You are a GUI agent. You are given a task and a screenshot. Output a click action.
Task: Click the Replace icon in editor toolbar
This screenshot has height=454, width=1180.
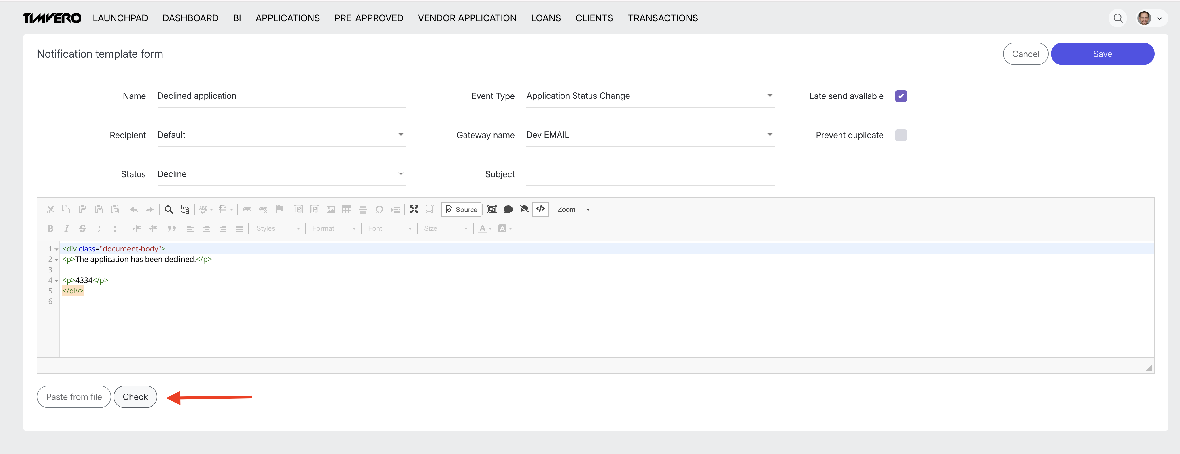[x=185, y=210]
